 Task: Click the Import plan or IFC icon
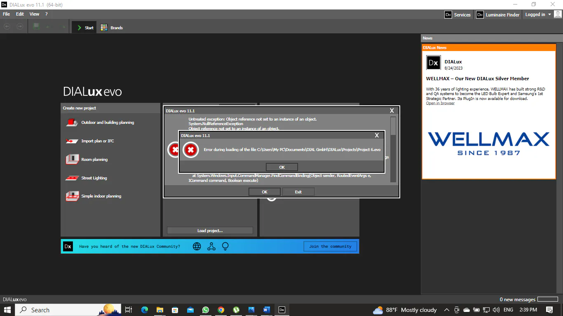coord(72,141)
